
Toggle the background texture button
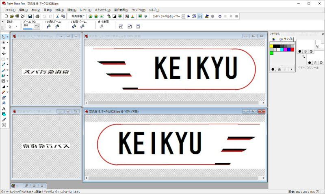pos(315,63)
